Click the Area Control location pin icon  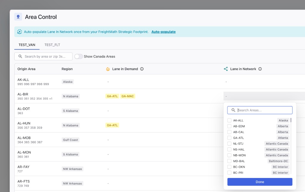click(18, 17)
